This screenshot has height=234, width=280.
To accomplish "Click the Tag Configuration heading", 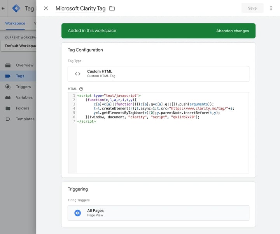I will click(85, 50).
